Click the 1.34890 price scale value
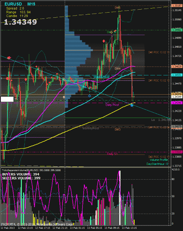Screen dimensions: 183x231 click(x=177, y=38)
